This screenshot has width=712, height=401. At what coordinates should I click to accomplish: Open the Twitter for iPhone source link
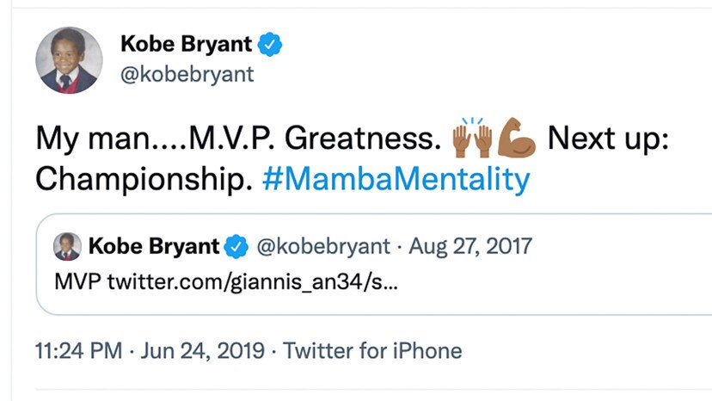[372, 351]
